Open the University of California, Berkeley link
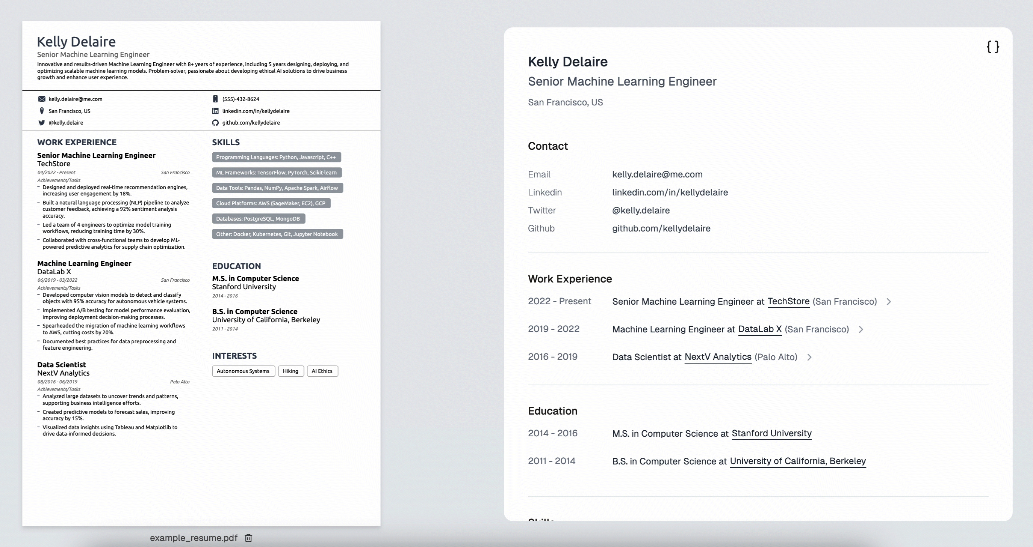This screenshot has height=547, width=1033. (798, 461)
